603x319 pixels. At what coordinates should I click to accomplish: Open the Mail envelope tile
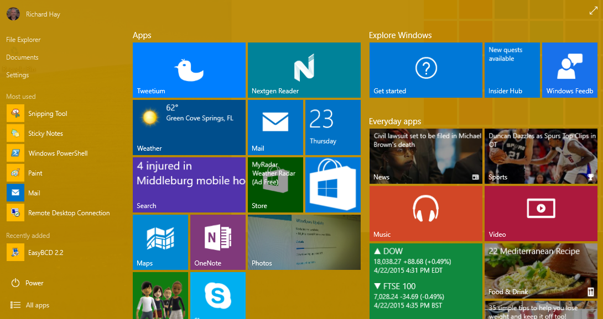[x=275, y=127]
